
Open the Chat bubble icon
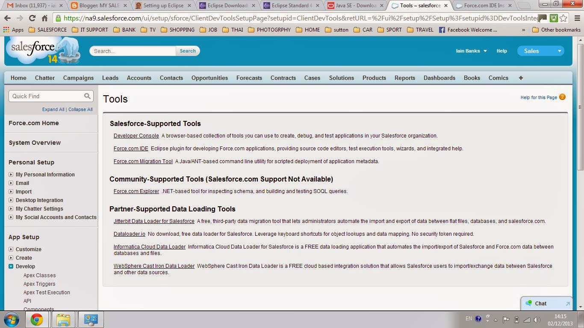click(528, 303)
